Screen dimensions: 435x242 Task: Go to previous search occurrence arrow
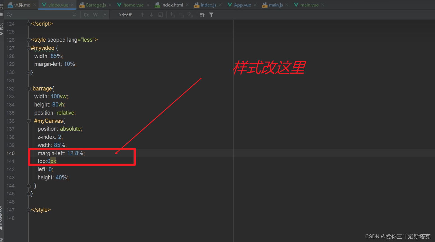[x=142, y=15]
